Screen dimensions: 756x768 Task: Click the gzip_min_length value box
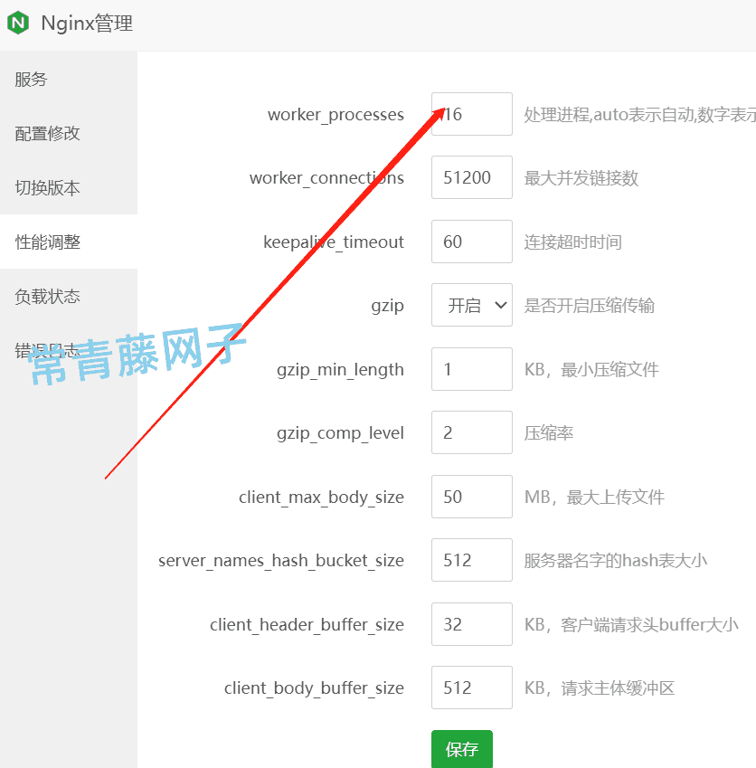(x=471, y=369)
